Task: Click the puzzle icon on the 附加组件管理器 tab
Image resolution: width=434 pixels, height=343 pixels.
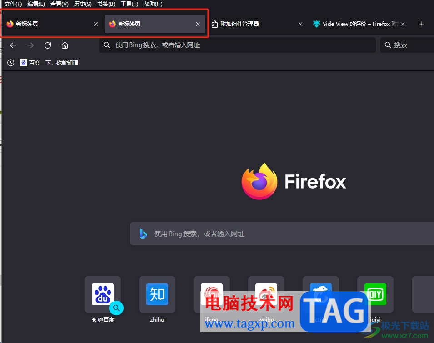Action: click(215, 24)
